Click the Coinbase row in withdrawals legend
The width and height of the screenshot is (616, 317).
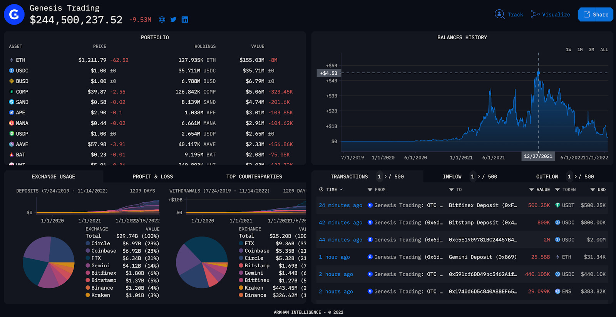tap(273, 251)
